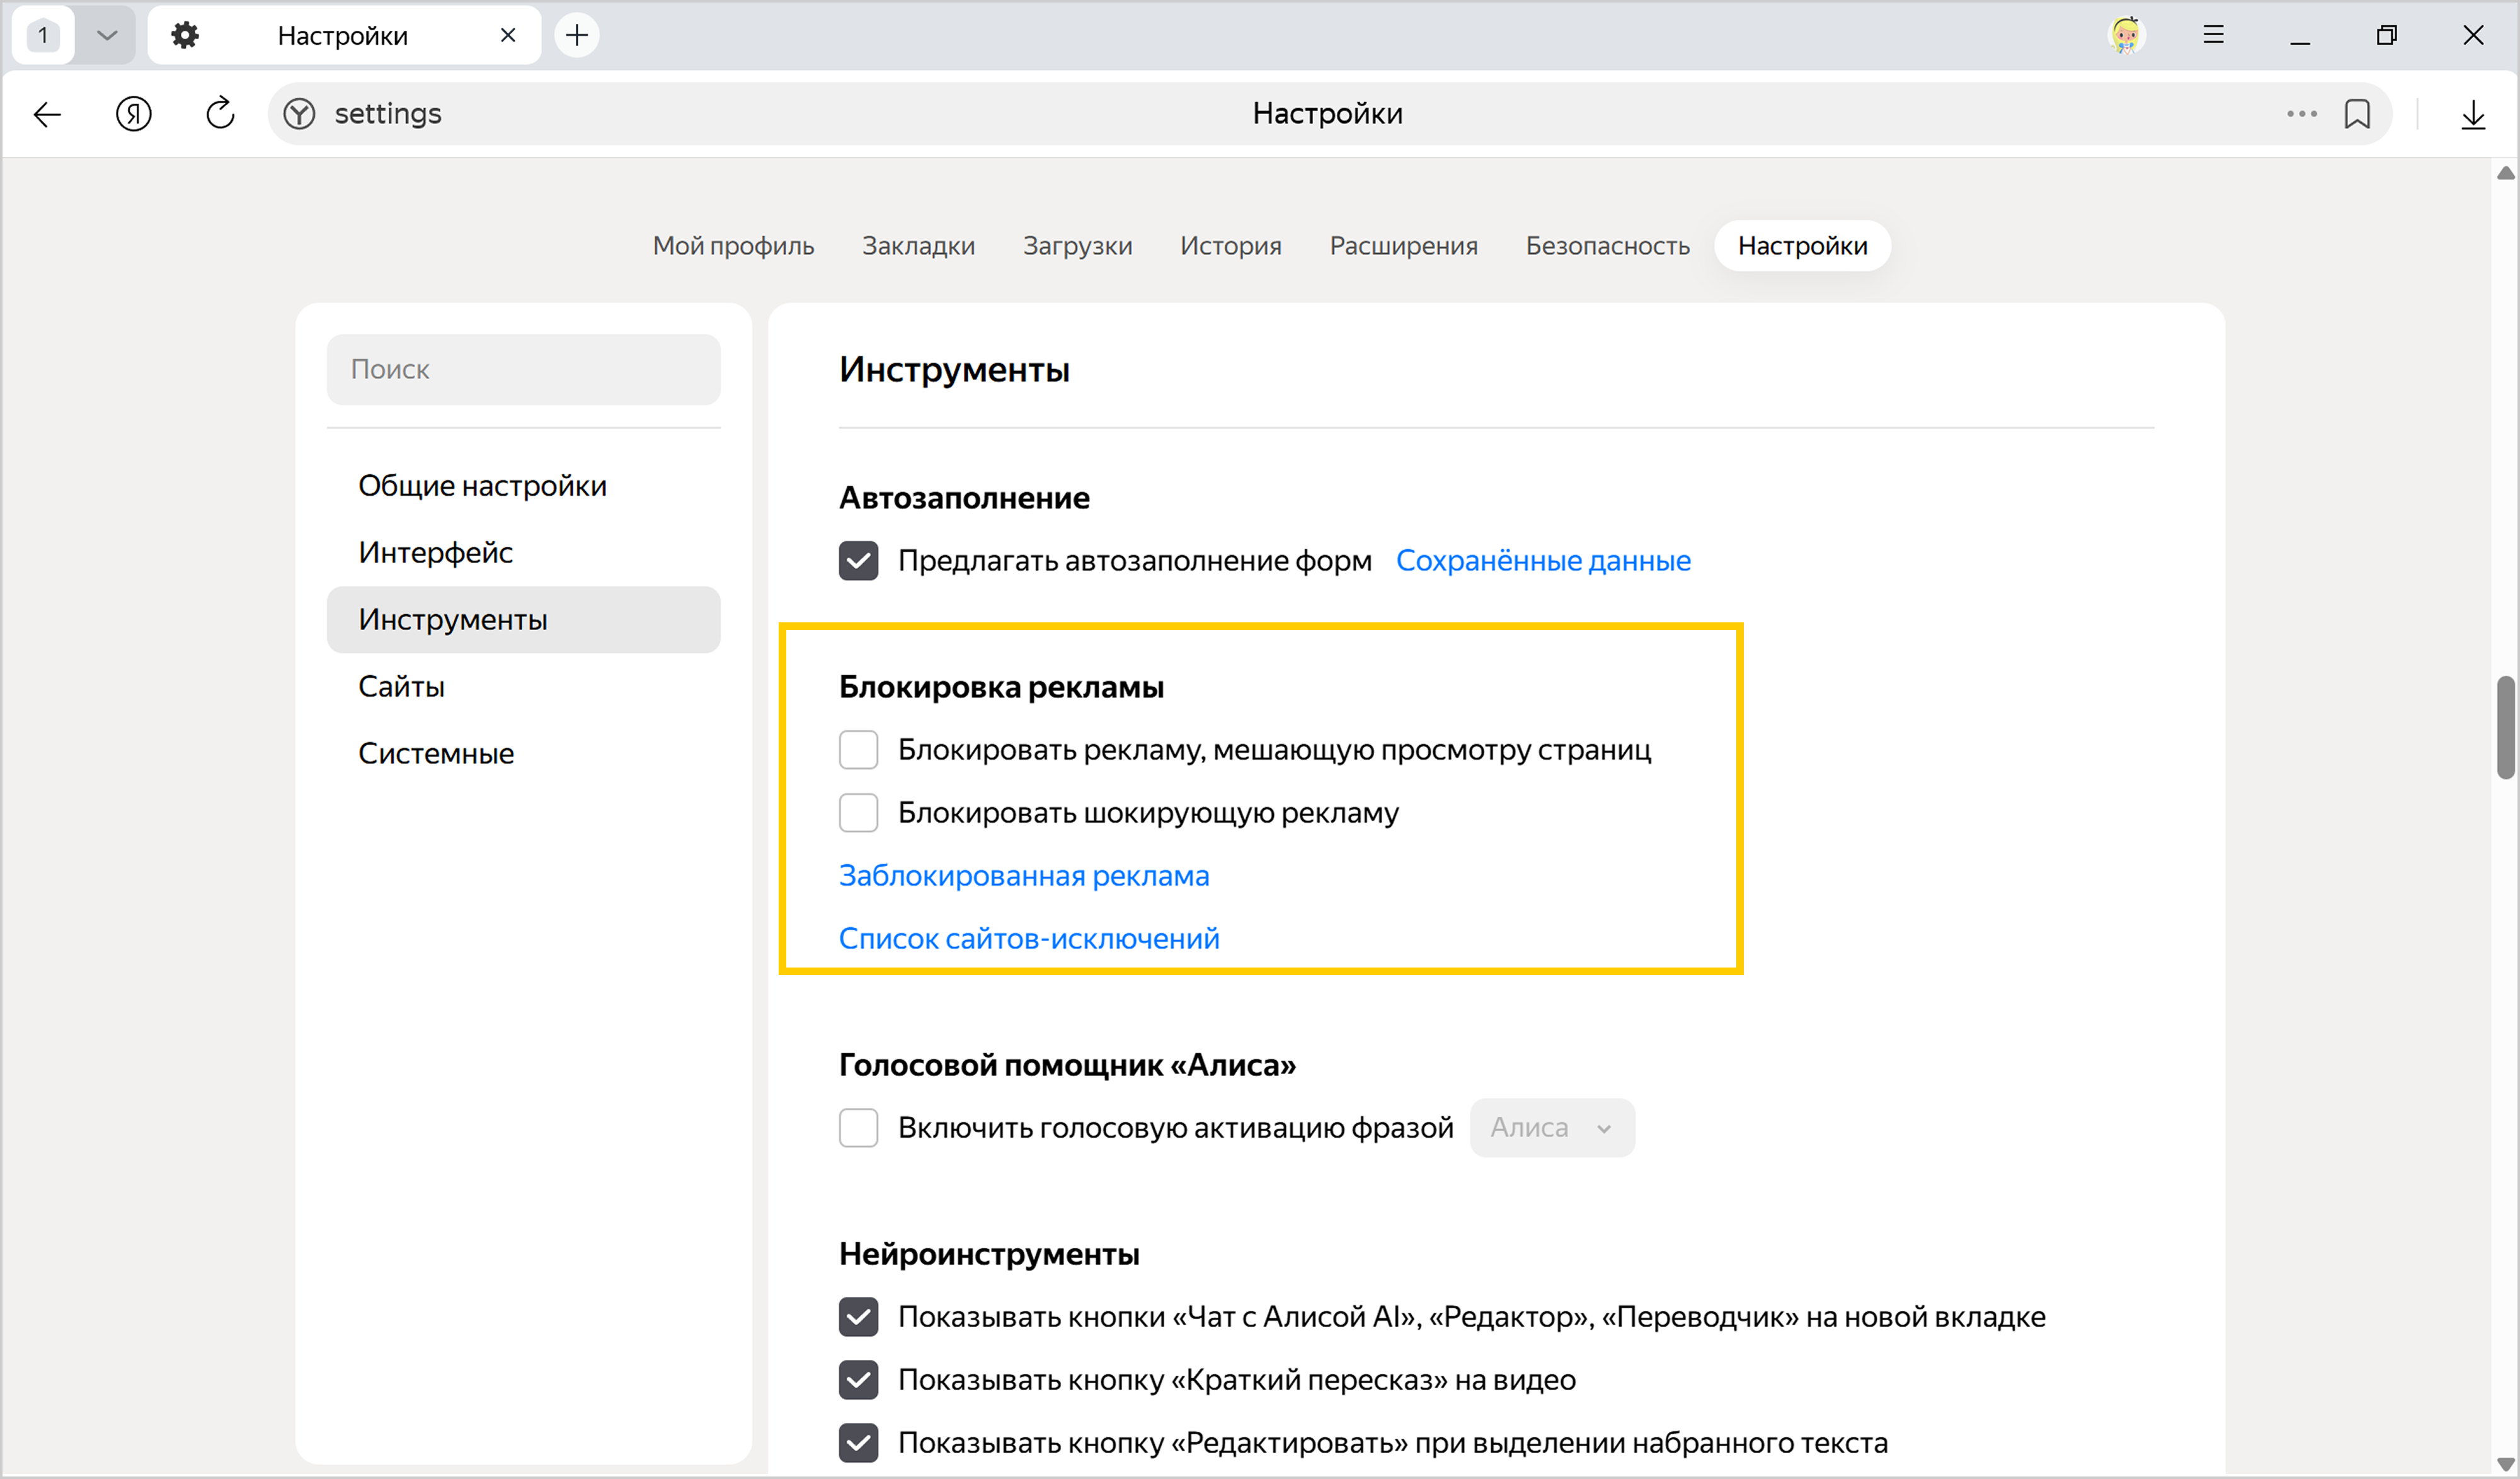Image resolution: width=2520 pixels, height=1479 pixels.
Task: Switch to the Безопасность tab
Action: (1607, 246)
